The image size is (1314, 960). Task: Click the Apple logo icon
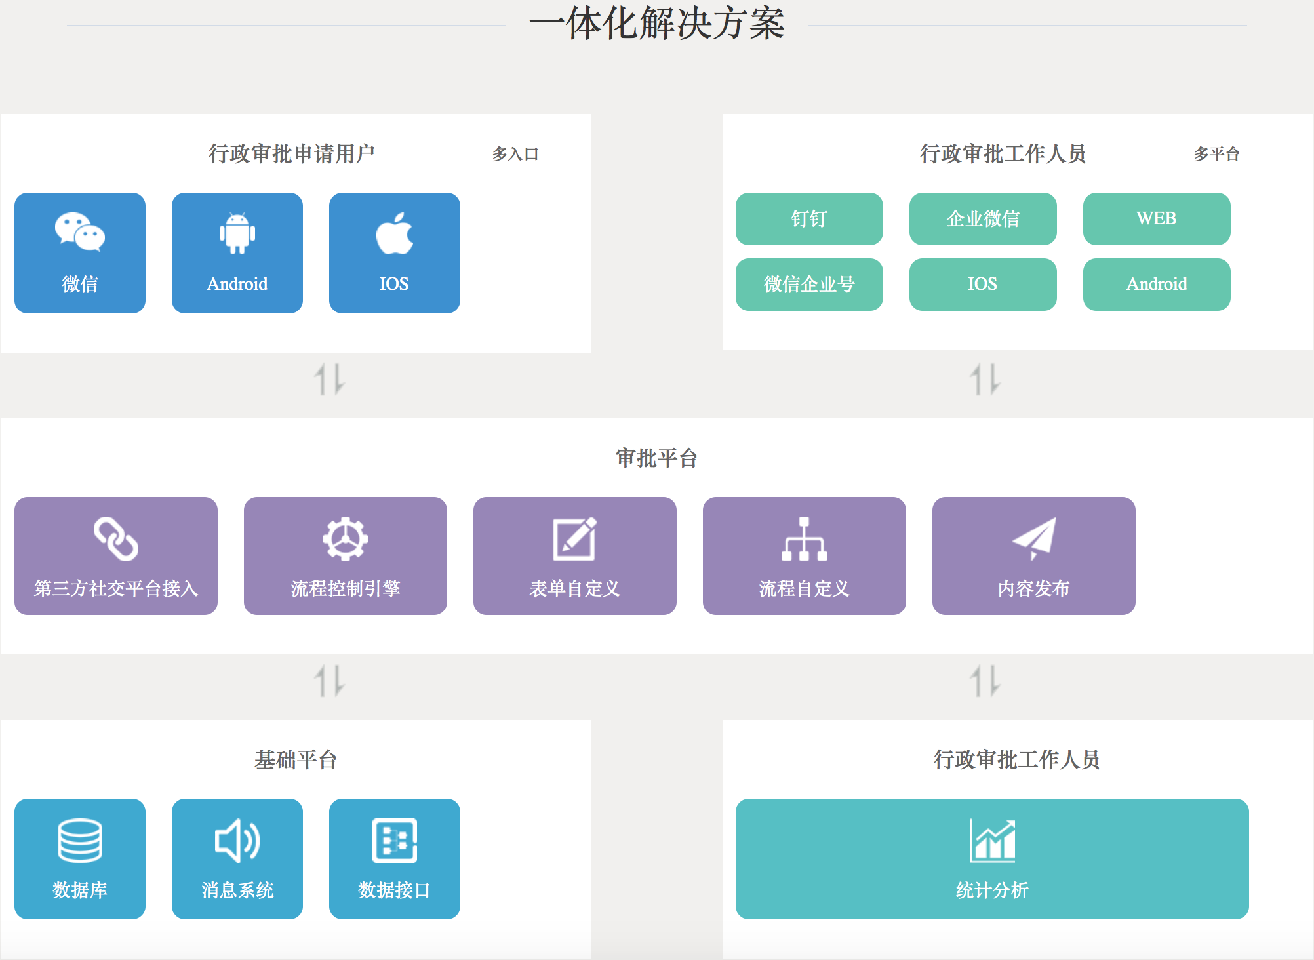pyautogui.click(x=395, y=233)
